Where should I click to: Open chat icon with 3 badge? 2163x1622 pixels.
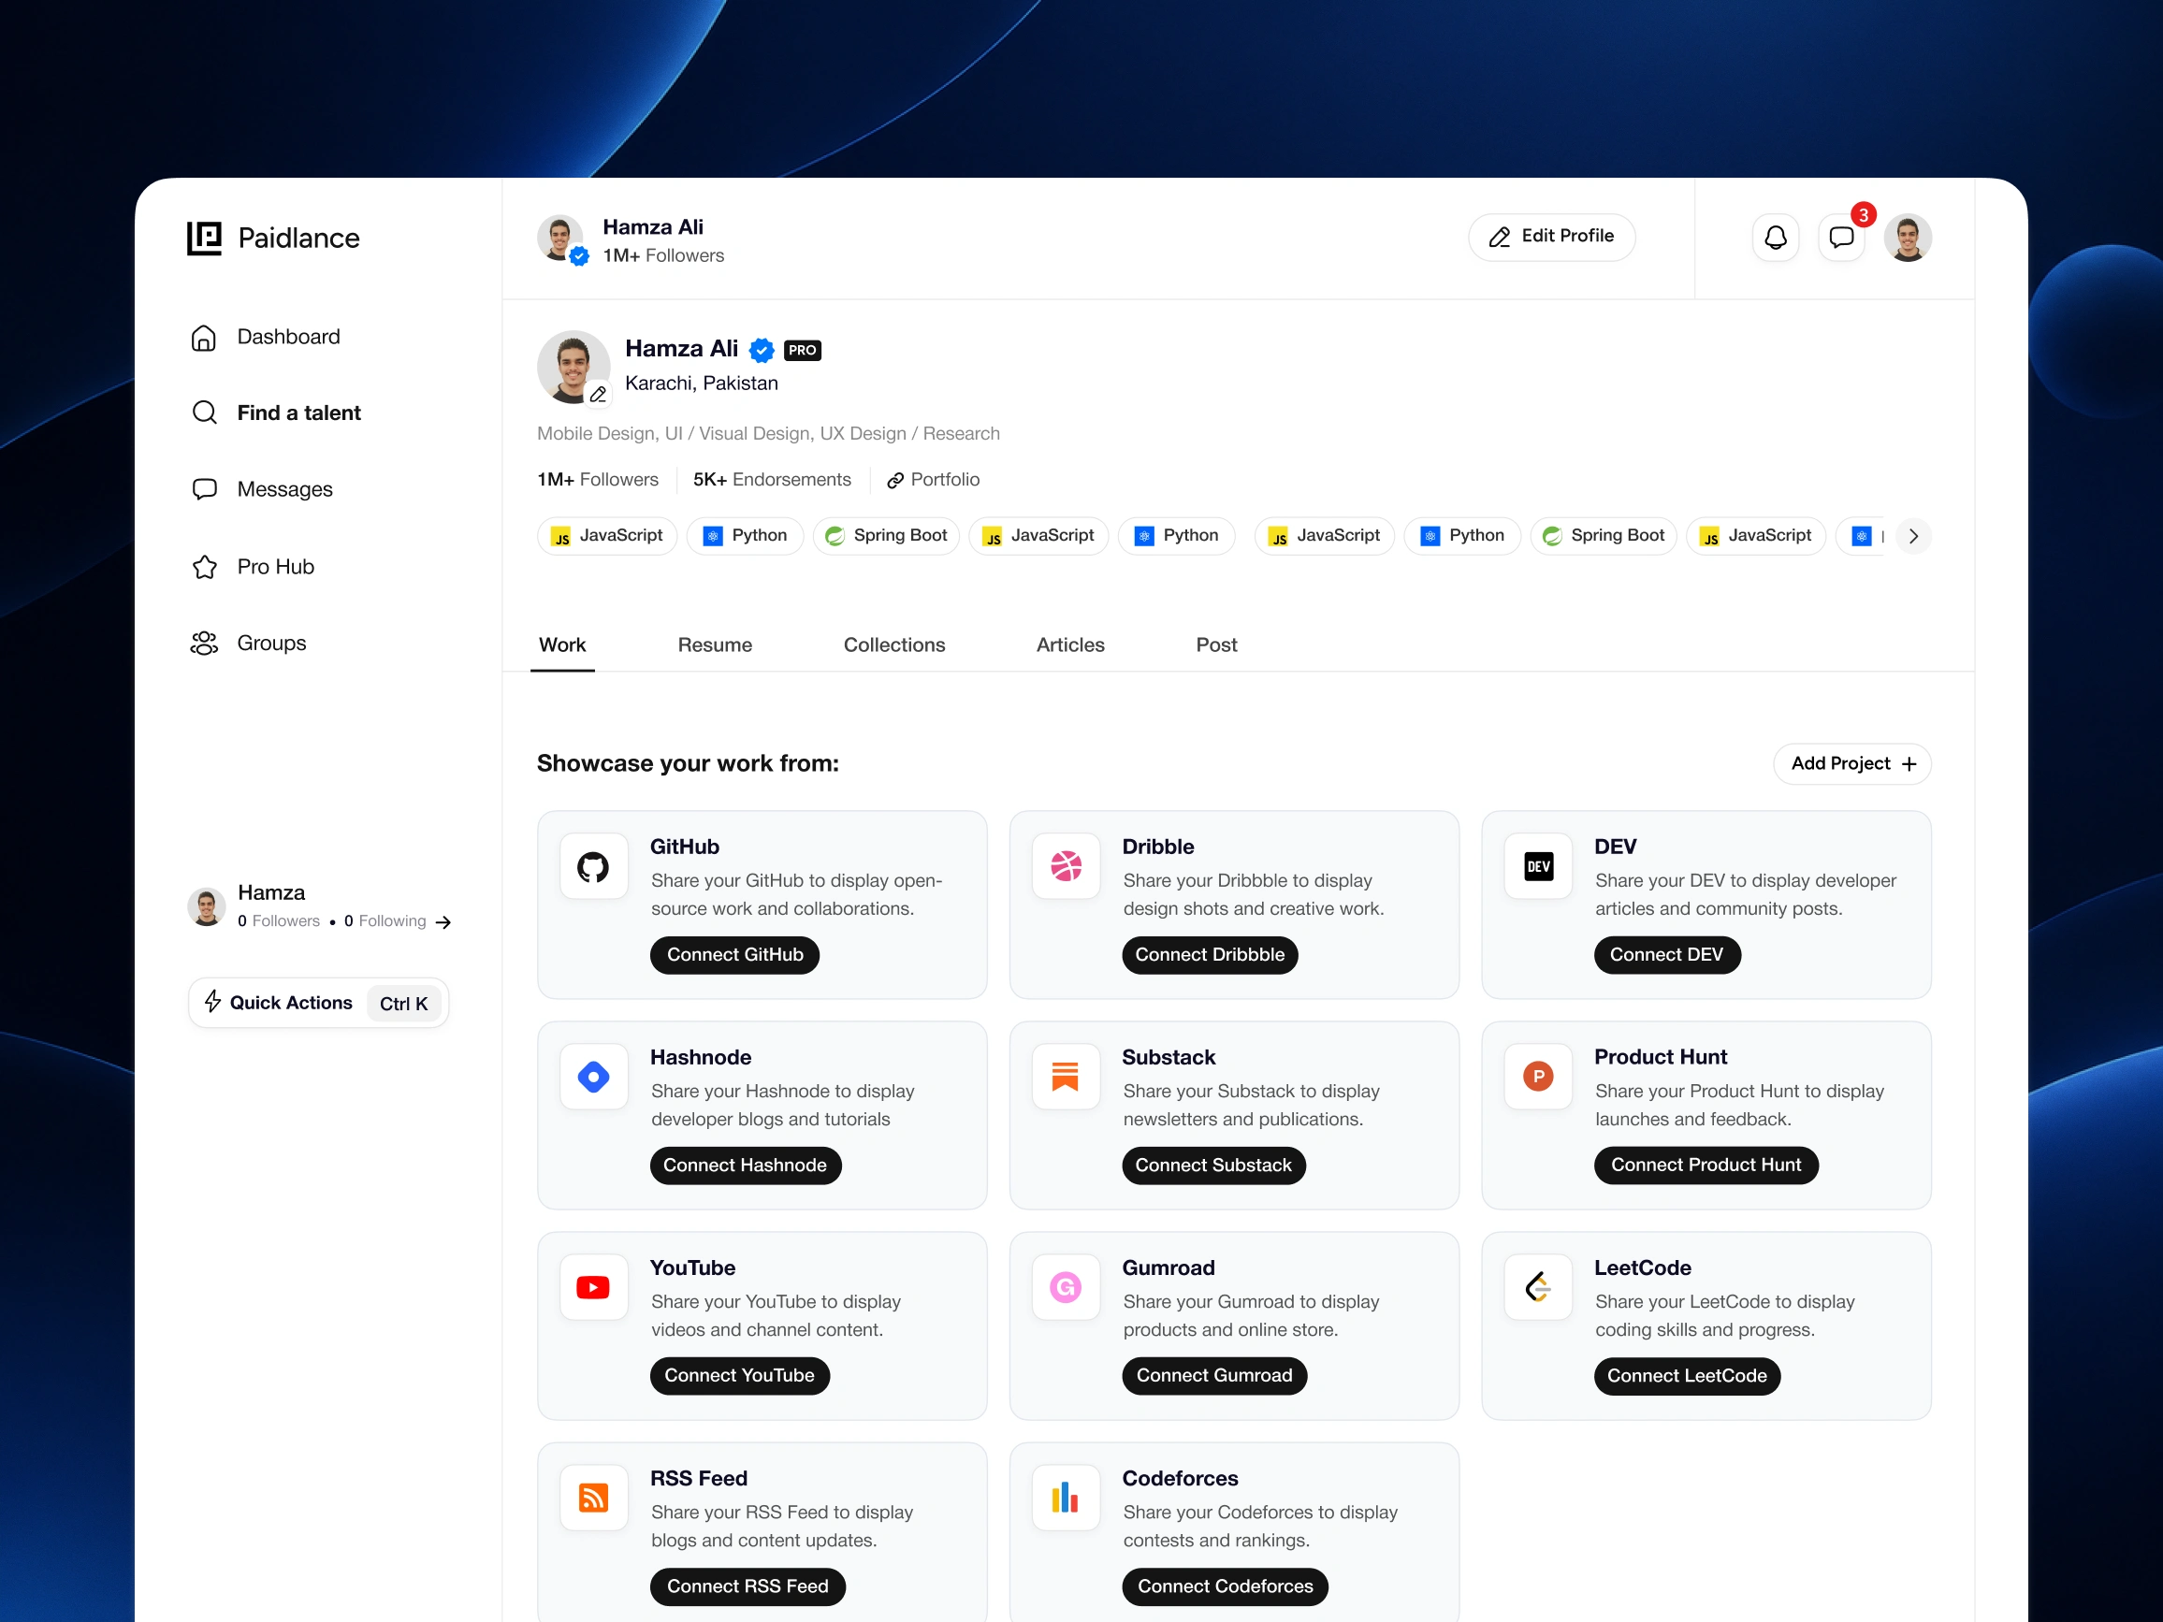click(x=1841, y=238)
